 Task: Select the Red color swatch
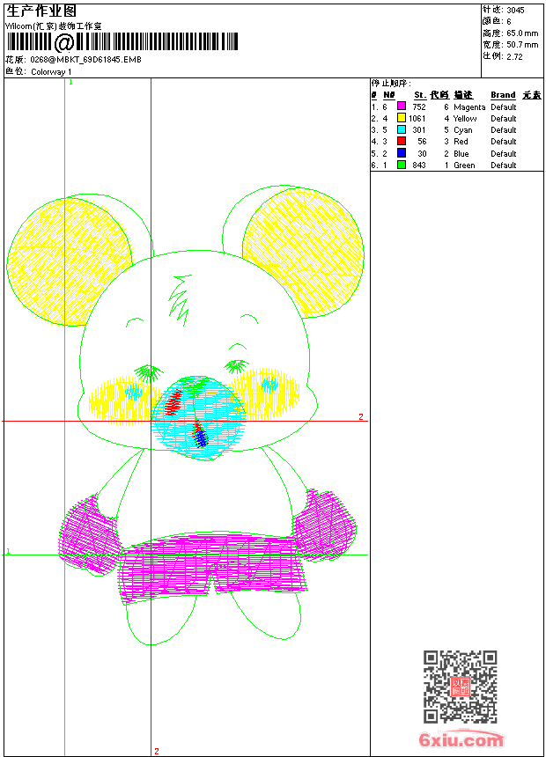(x=401, y=141)
